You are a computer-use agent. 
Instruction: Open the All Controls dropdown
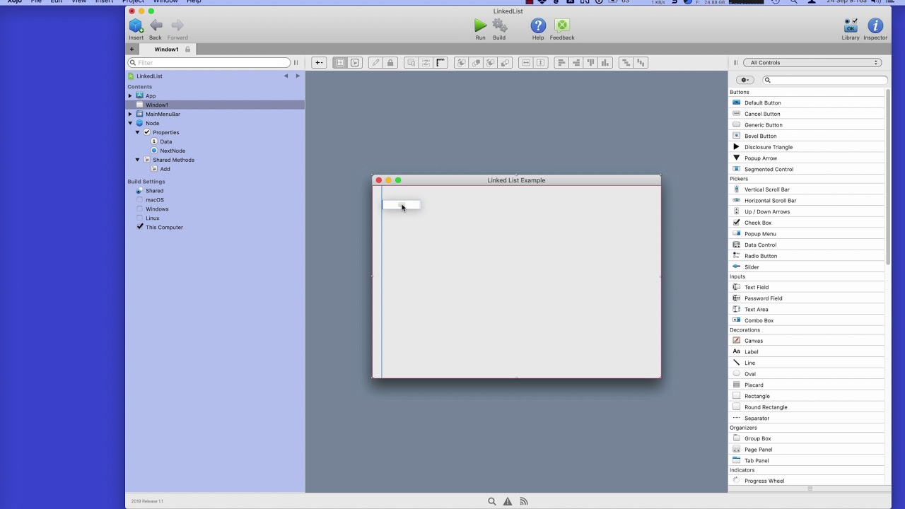click(812, 63)
